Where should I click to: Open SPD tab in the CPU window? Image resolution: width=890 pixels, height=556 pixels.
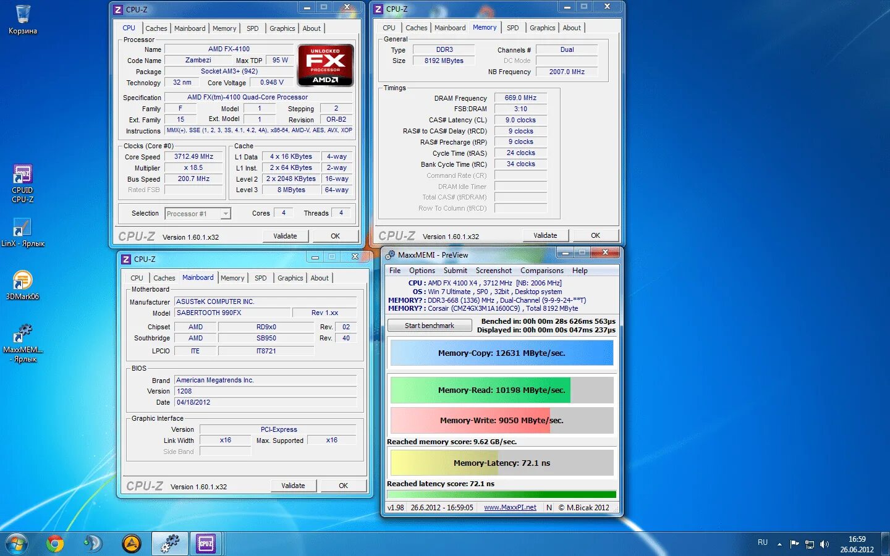[x=253, y=28]
